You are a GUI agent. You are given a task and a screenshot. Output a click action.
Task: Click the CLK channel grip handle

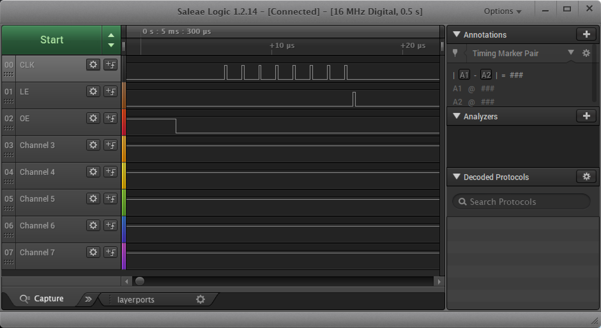pos(9,74)
